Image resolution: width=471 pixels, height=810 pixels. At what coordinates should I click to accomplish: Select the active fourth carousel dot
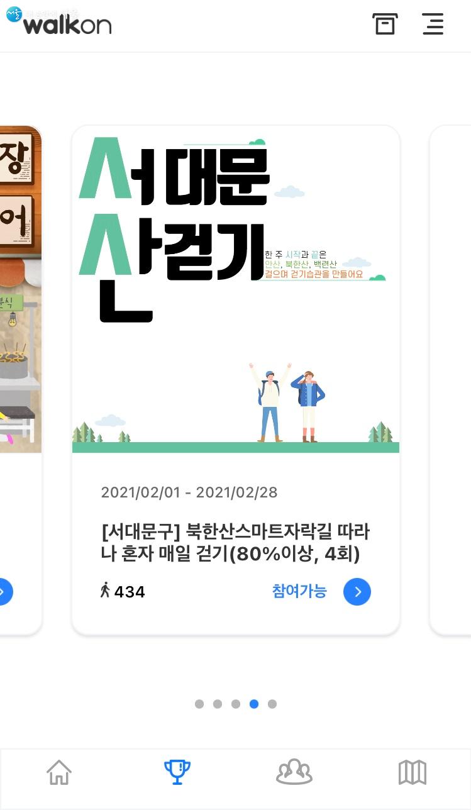tap(254, 704)
